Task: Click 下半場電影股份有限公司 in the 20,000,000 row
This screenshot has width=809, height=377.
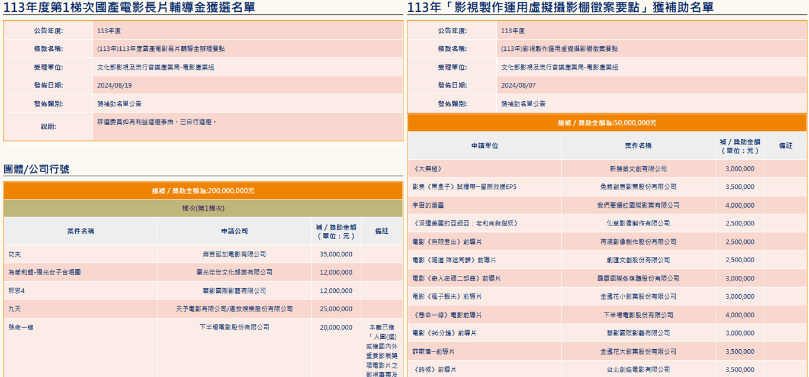Action: pos(235,327)
